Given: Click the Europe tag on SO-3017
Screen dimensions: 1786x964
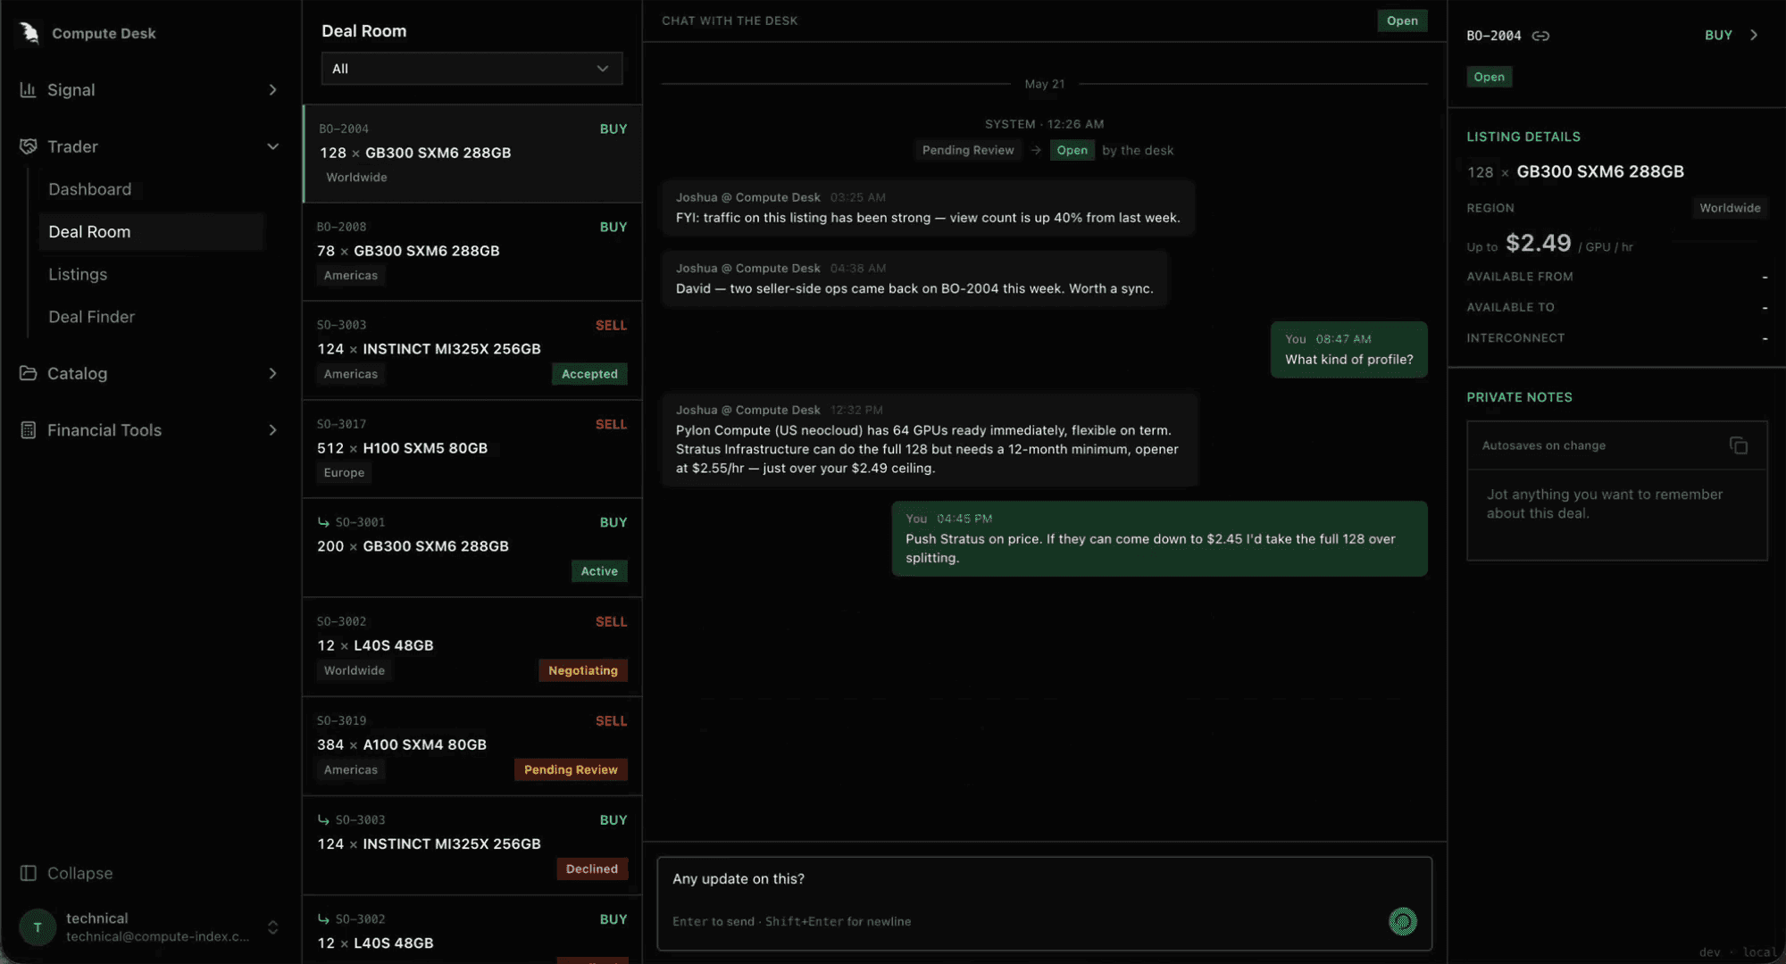Looking at the screenshot, I should pyautogui.click(x=344, y=473).
